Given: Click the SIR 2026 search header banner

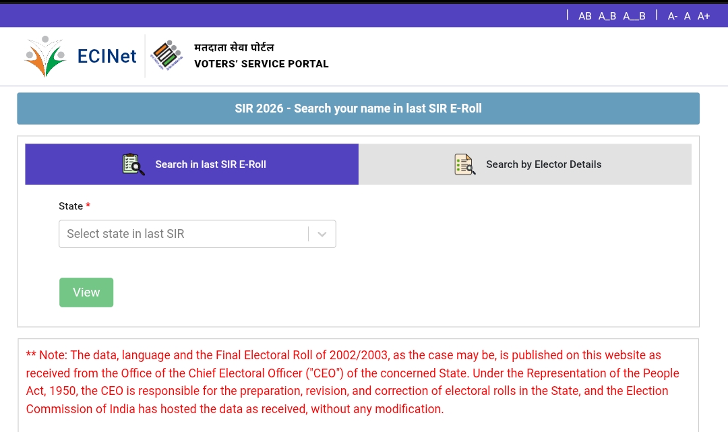Looking at the screenshot, I should [358, 109].
